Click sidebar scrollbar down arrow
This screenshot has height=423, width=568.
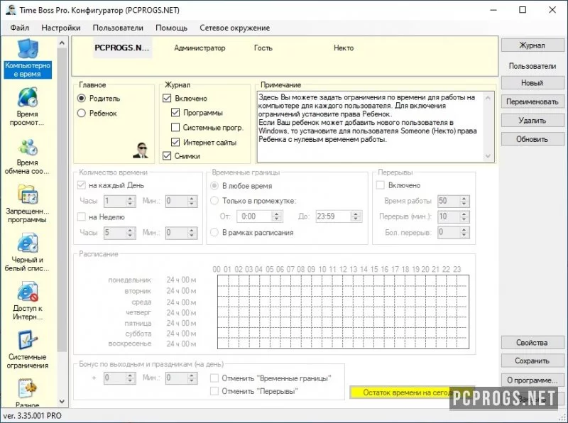(x=62, y=401)
